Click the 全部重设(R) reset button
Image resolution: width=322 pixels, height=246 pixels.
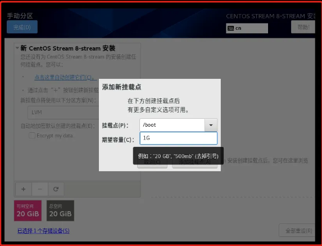(297, 231)
